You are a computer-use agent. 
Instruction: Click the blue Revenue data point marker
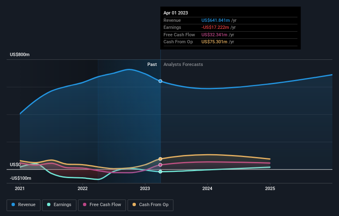click(x=160, y=81)
